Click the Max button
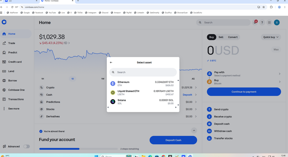The image size is (288, 157). [x=276, y=50]
